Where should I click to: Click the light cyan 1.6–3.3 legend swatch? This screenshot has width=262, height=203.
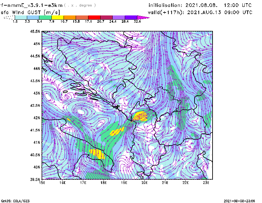[x=21, y=17]
